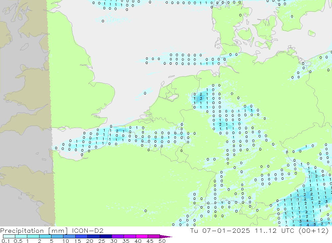Viewport: 332px width, 243px height.
Task: Click the 35–40 mm violet legend swatch
Action: coord(130,236)
